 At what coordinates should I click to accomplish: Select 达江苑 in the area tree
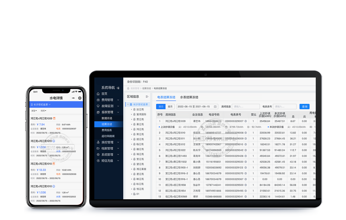coord(140,109)
